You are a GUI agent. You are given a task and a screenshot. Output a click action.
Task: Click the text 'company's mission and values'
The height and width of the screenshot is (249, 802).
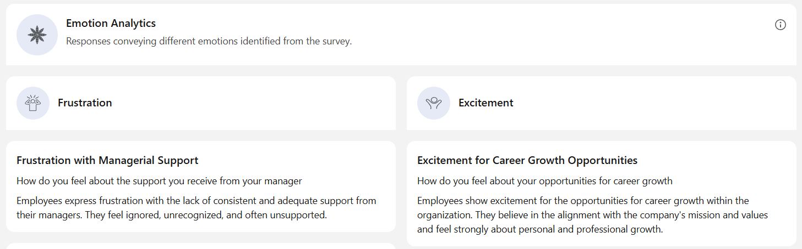[706, 215]
